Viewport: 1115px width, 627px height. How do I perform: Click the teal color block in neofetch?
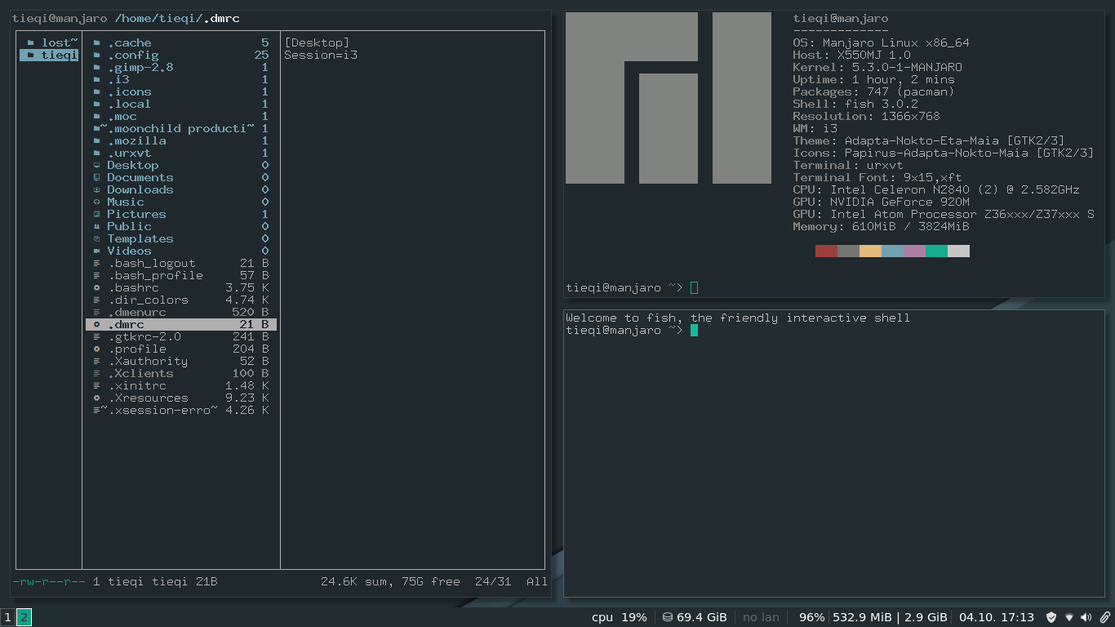click(x=936, y=251)
